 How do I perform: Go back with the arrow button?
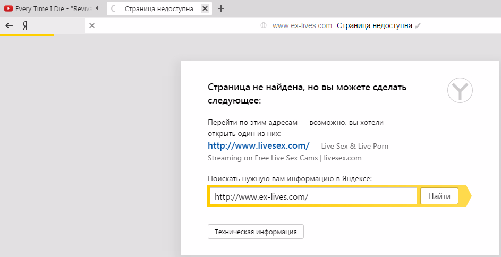[x=9, y=25]
